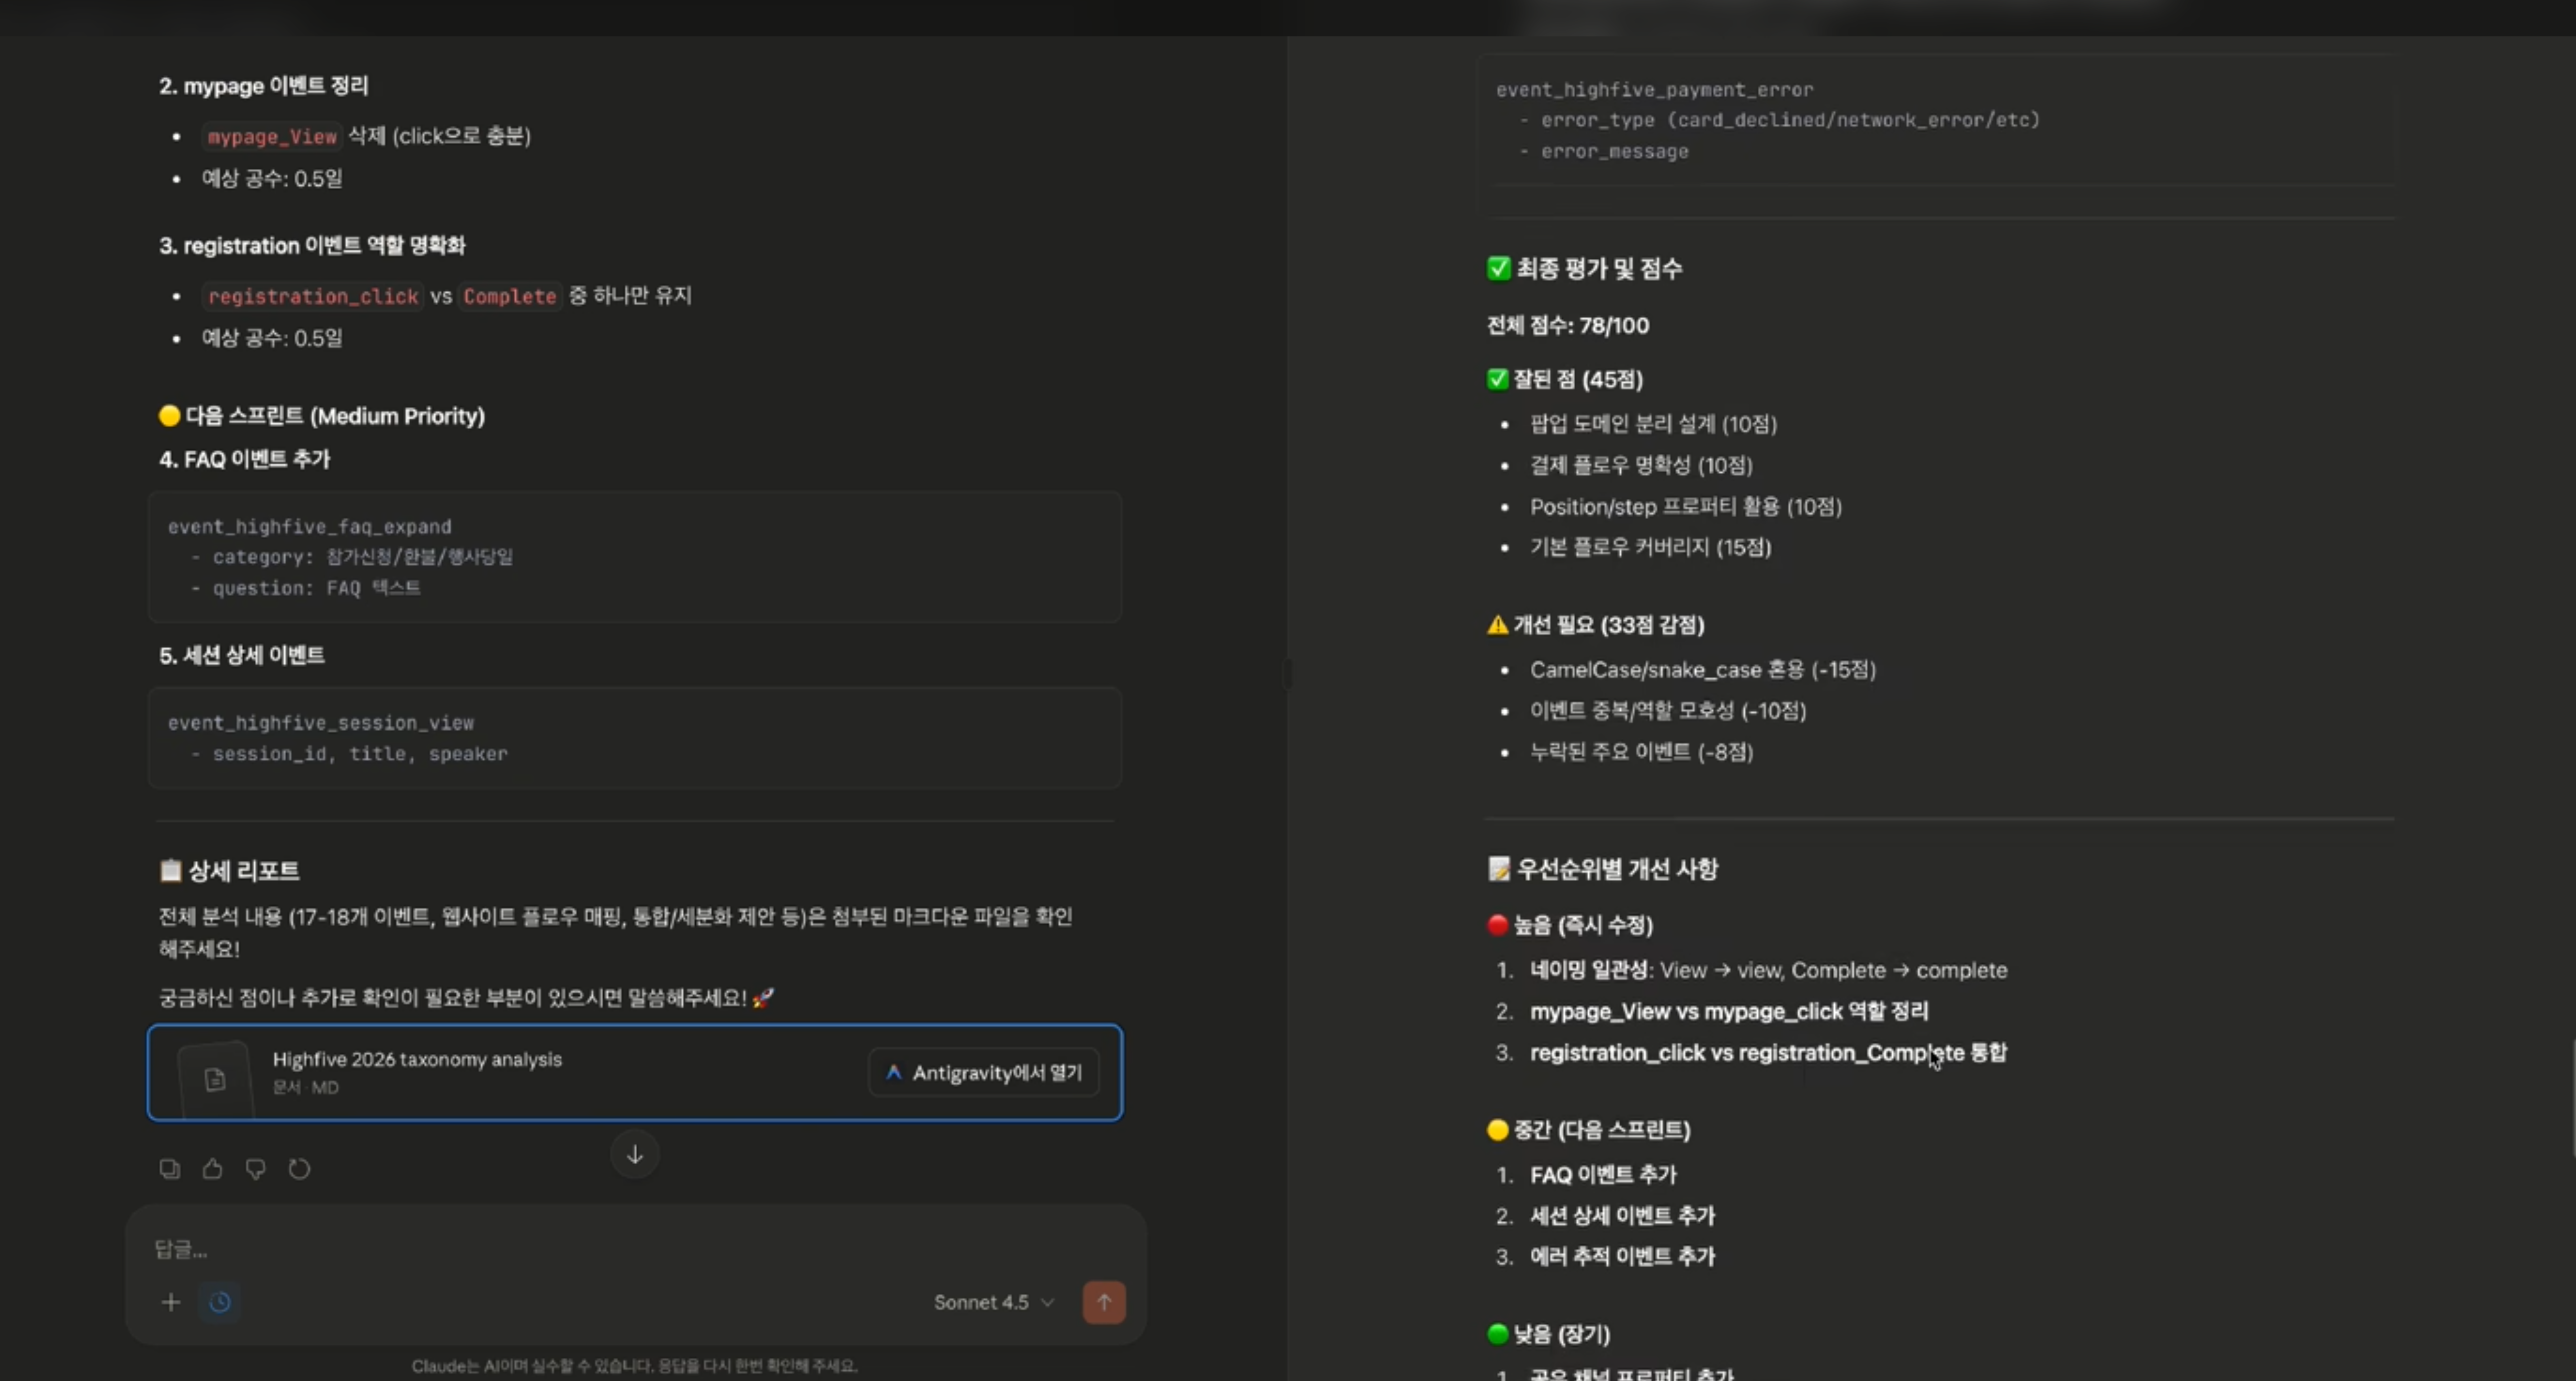Viewport: 2576px width, 1381px height.
Task: Click the event_highfive_faq_expand code block
Action: tap(634, 557)
